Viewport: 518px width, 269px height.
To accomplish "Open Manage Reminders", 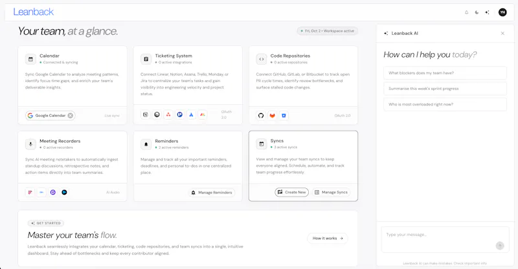I will 212,193.
